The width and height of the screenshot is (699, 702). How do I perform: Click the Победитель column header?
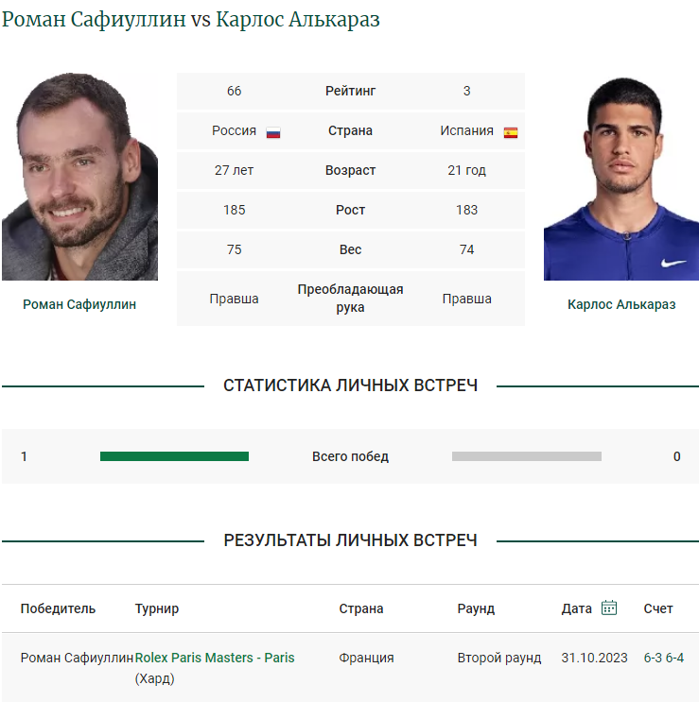(x=58, y=608)
